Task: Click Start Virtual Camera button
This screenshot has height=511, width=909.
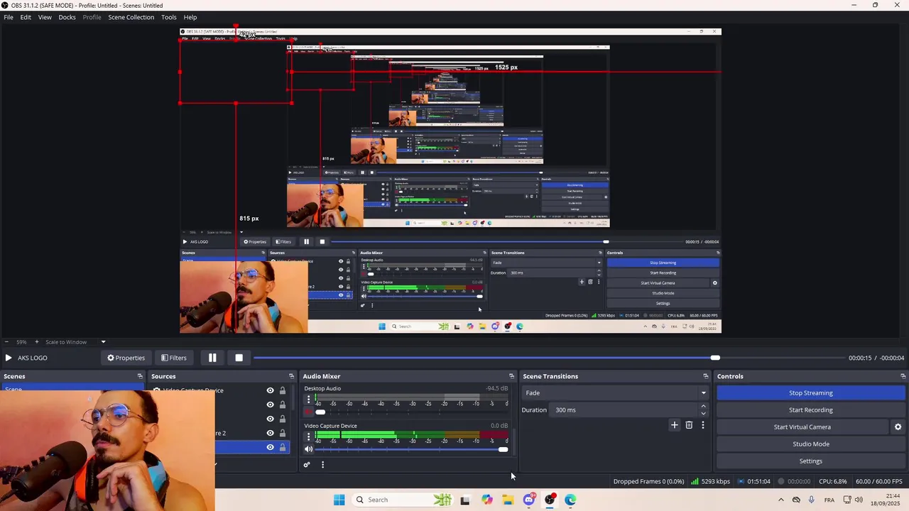Action: point(802,427)
